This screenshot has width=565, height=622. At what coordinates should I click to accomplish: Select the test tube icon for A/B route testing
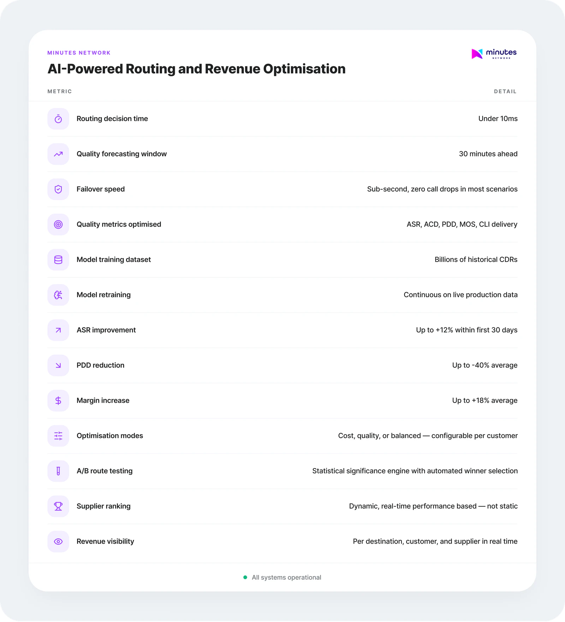58,471
